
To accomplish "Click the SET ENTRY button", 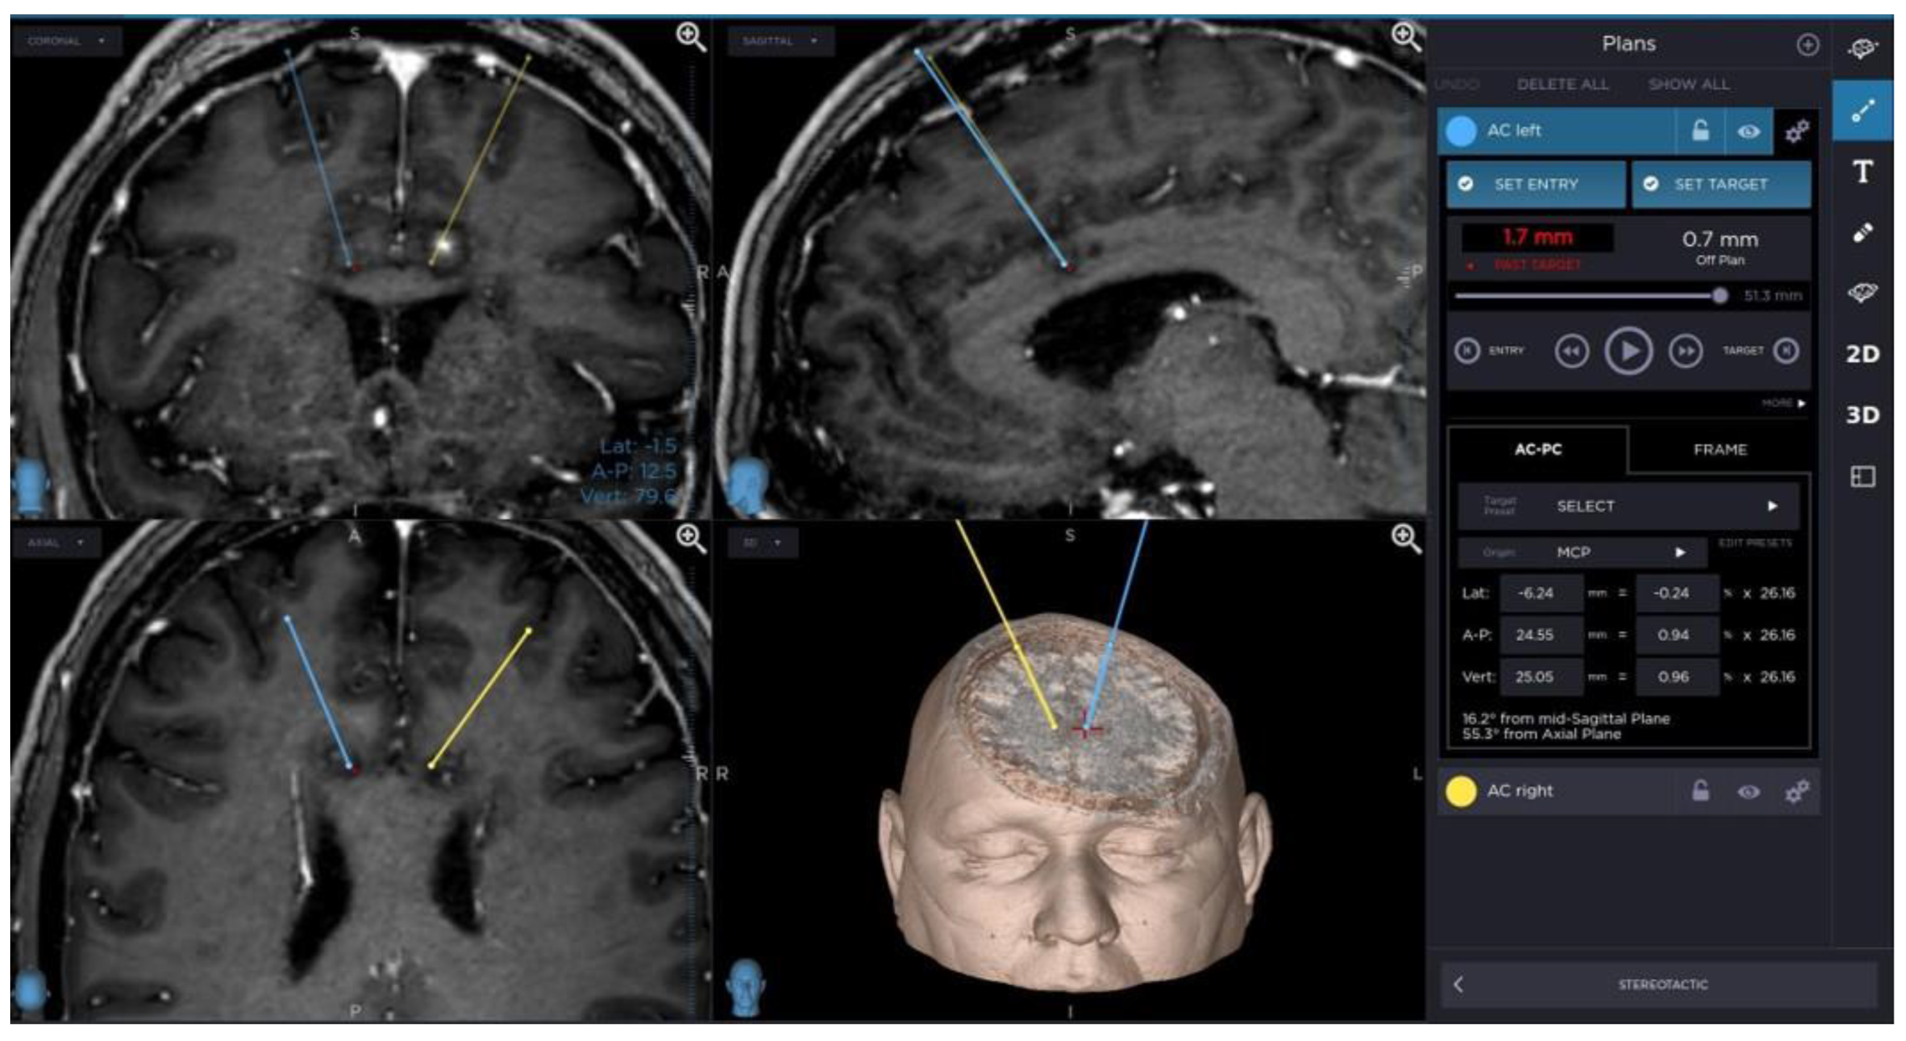I will 1536,185.
